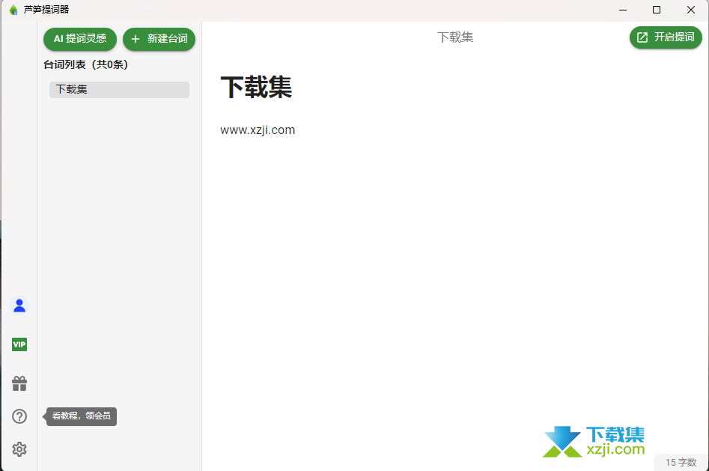Image resolution: width=709 pixels, height=471 pixels.
Task: Click the 台词列表（共0条）label
Action: 86,64
